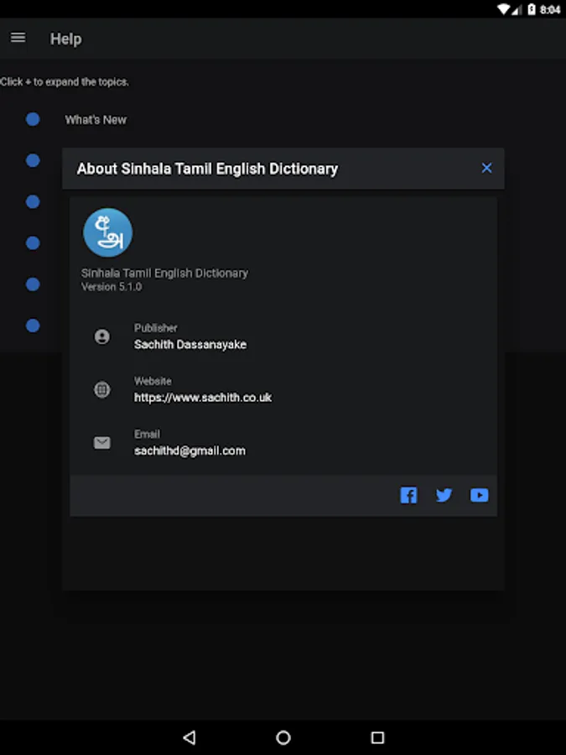Viewport: 566px width, 755px height.
Task: Tap the Android recent apps button
Action: [x=378, y=737]
